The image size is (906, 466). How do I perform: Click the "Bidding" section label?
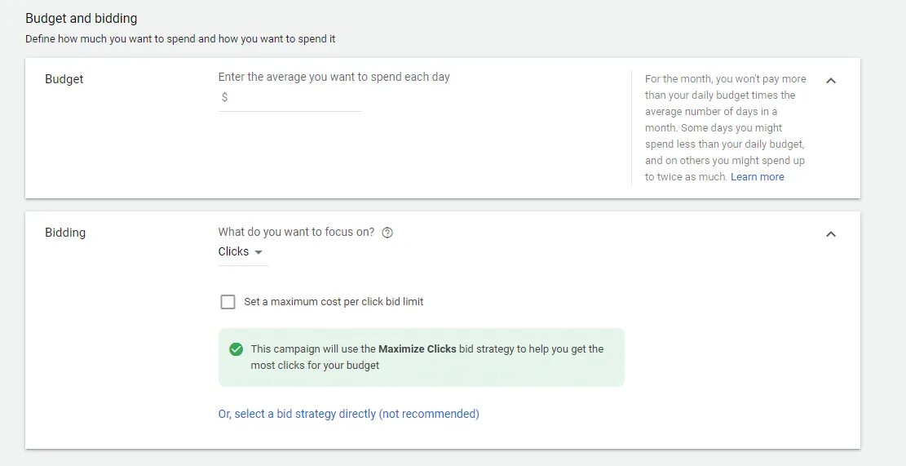click(65, 233)
